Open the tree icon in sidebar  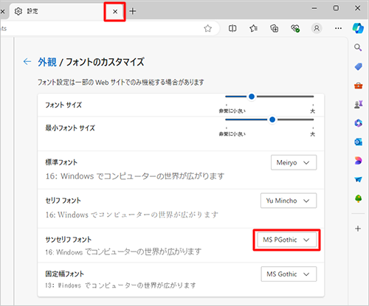pos(358,198)
